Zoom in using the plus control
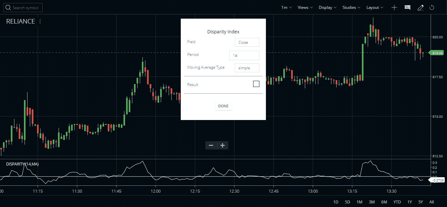The image size is (447, 207). point(222,145)
